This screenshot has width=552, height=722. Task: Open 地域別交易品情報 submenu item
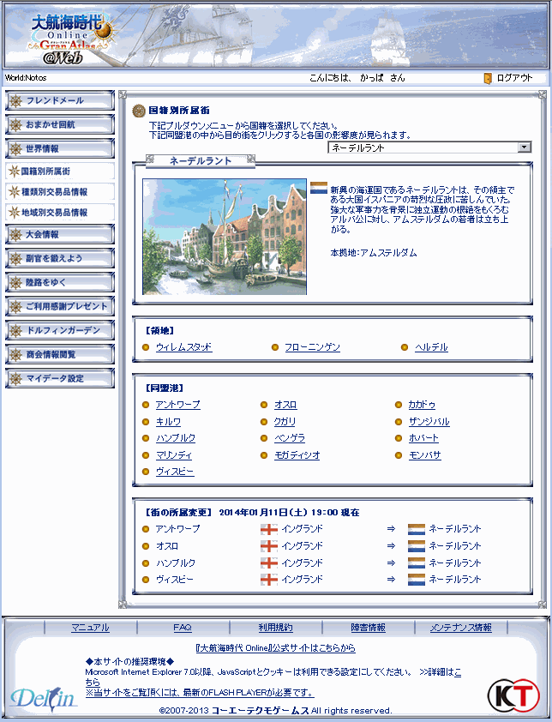(60, 213)
